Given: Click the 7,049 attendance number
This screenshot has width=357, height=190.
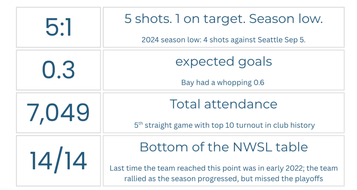Looking at the screenshot, I should point(58,113).
